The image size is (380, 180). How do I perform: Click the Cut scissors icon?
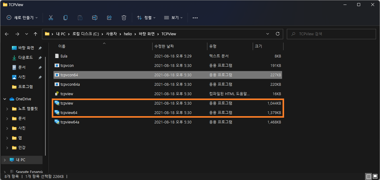(51, 18)
